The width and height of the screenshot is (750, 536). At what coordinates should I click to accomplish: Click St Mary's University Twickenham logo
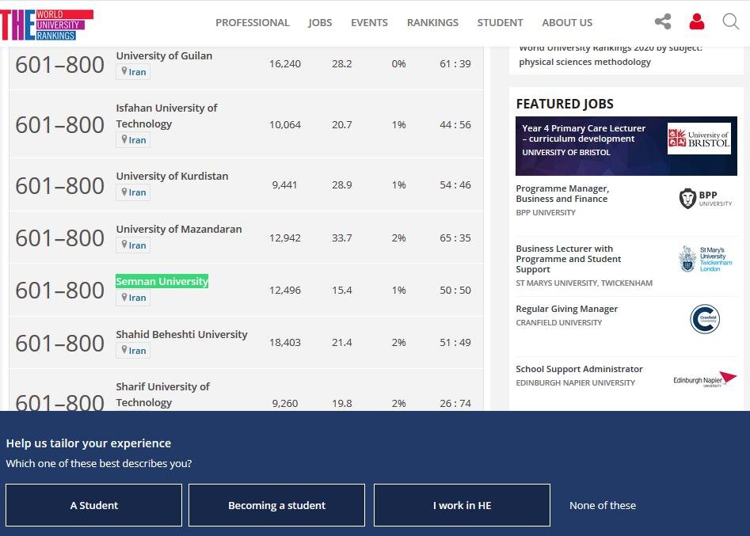pyautogui.click(x=705, y=259)
